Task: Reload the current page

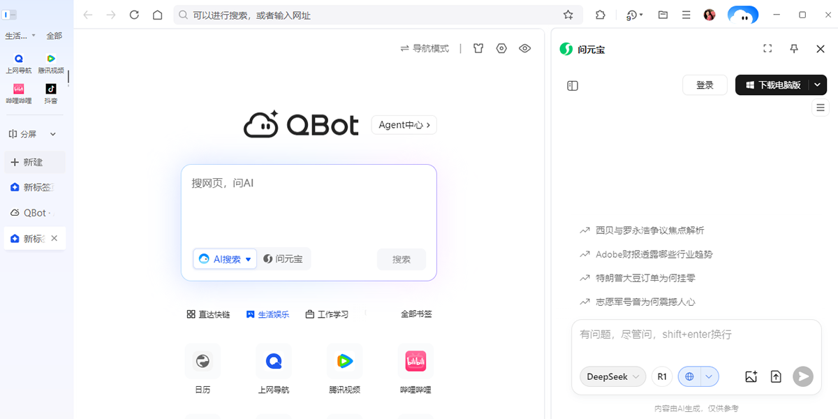Action: click(x=134, y=15)
